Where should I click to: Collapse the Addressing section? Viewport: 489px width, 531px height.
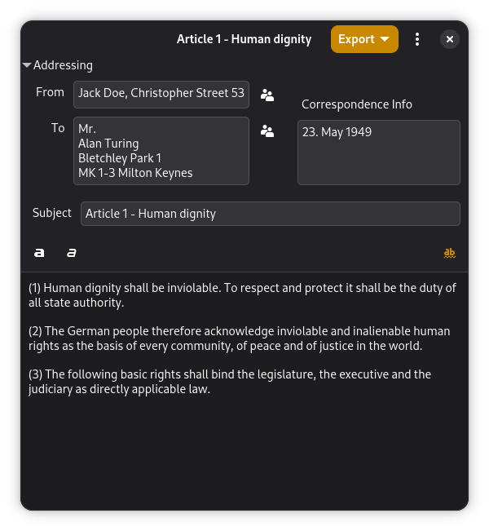coord(58,65)
